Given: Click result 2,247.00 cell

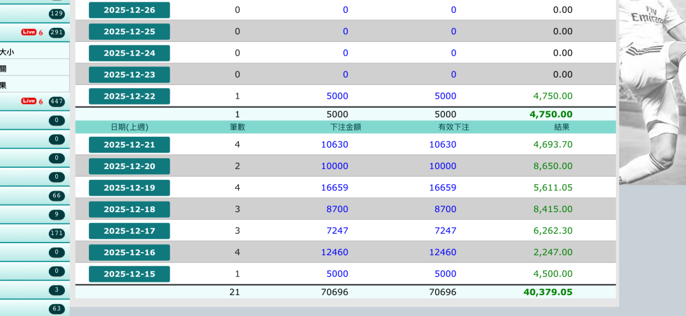Looking at the screenshot, I should coord(553,252).
